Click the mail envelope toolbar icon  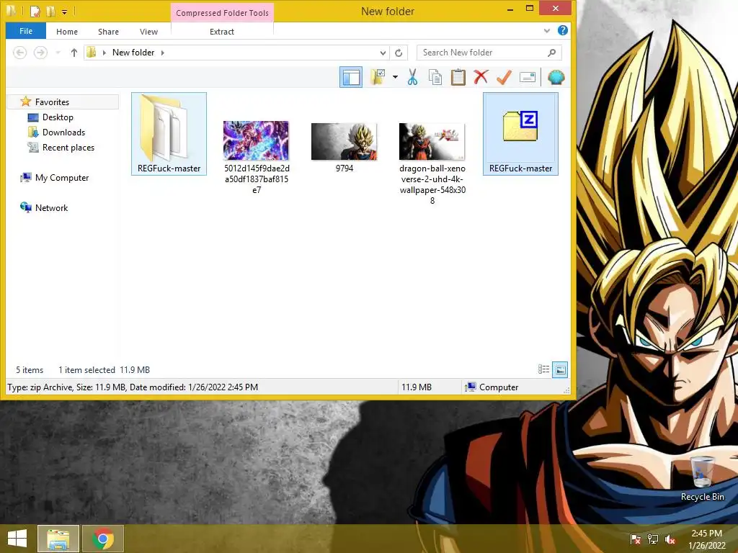point(527,77)
